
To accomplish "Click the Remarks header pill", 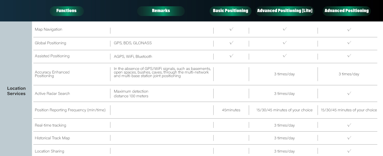I will pyautogui.click(x=161, y=11).
